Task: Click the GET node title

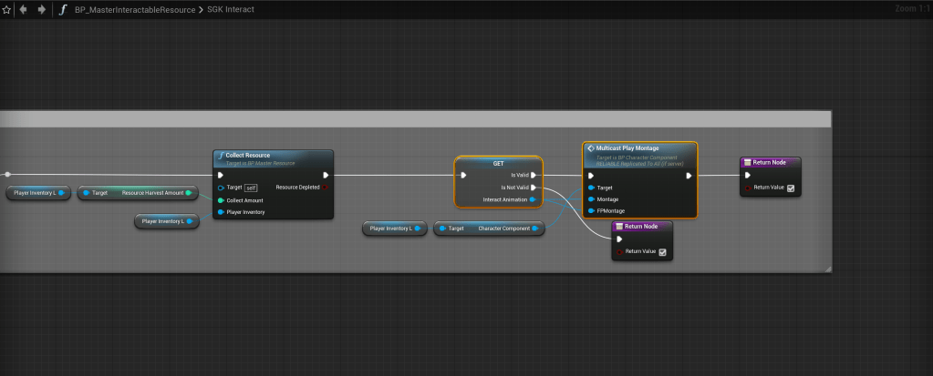Action: click(498, 163)
